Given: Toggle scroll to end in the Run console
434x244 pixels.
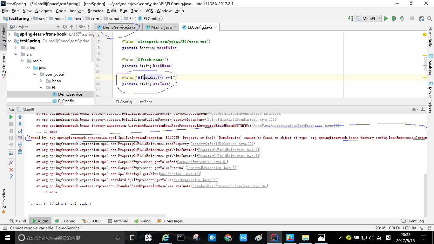Looking at the screenshot, I should tap(20, 138).
